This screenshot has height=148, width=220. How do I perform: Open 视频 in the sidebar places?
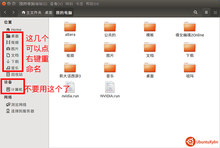click(x=12, y=42)
